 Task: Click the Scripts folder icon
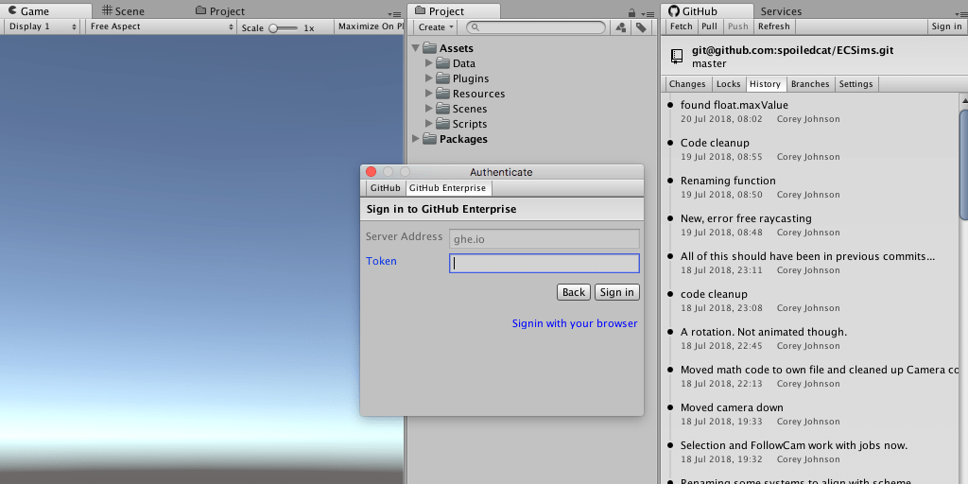point(442,124)
